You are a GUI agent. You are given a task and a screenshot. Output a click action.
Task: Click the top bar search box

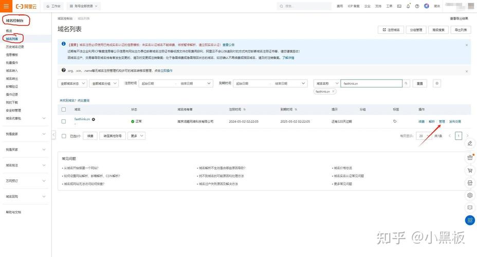[304, 6]
